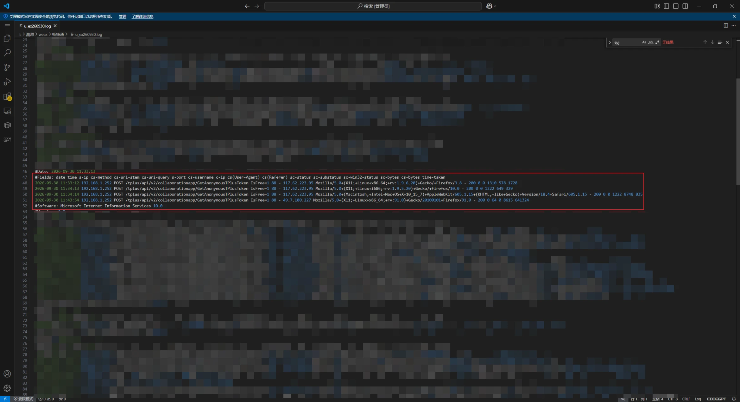Open the Source Control view
Viewport: 740px width, 402px height.
click(7, 67)
